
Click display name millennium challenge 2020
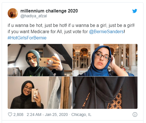(49, 11)
